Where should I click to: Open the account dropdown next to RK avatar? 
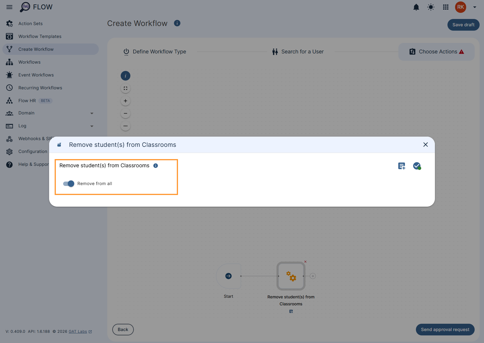[475, 7]
